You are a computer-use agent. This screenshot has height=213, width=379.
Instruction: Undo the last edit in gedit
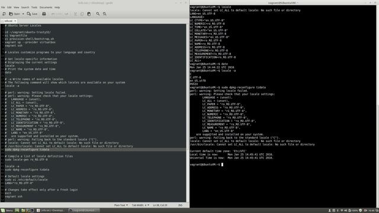[x=56, y=14]
